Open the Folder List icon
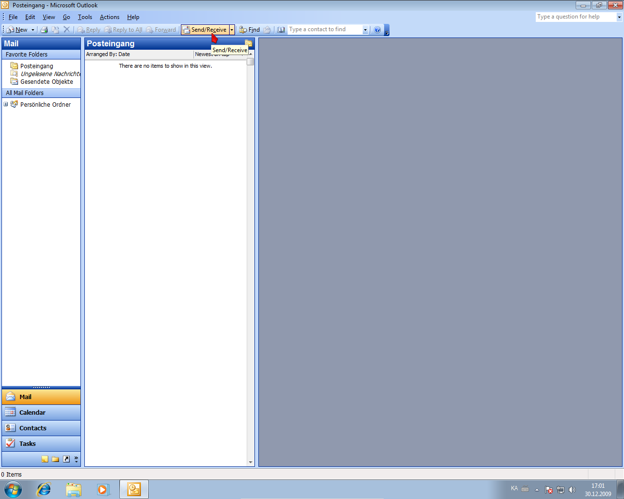 (56, 459)
